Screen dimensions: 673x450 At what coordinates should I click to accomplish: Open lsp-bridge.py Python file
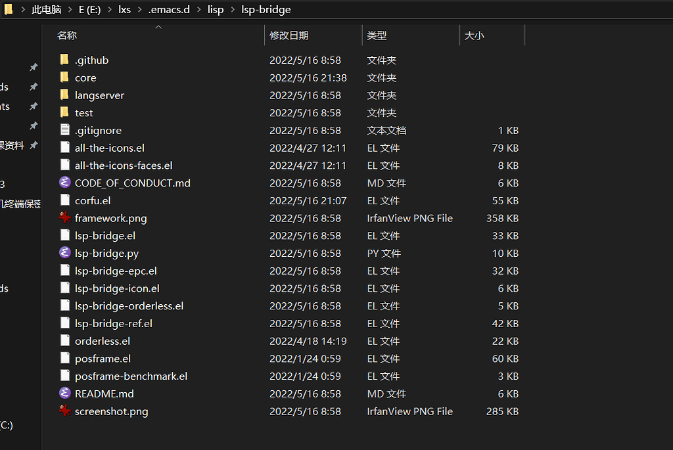click(x=106, y=253)
